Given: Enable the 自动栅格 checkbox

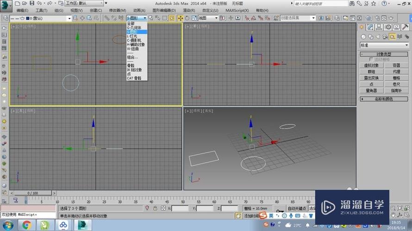Looking at the screenshot, I should (371, 60).
